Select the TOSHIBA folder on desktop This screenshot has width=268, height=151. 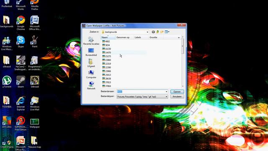click(x=7, y=102)
